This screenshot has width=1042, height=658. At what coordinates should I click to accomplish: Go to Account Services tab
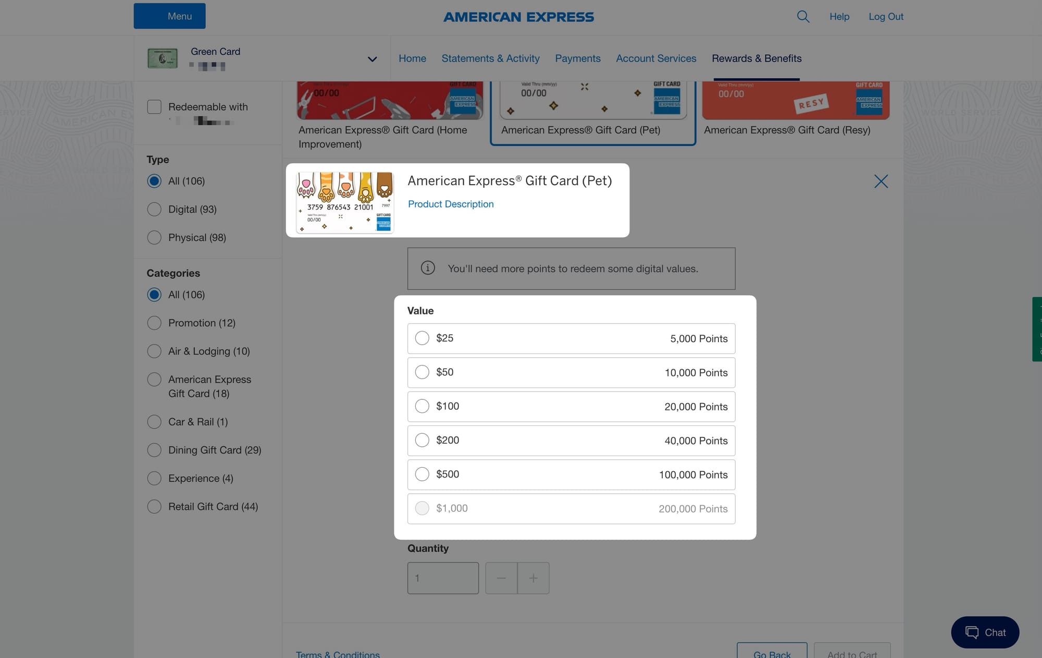pos(656,58)
